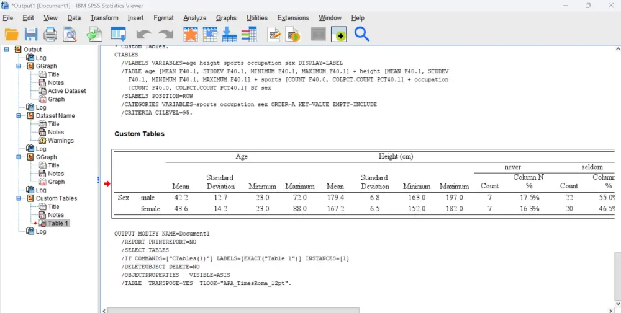
Task: Open the Graphs menu
Action: pos(226,18)
